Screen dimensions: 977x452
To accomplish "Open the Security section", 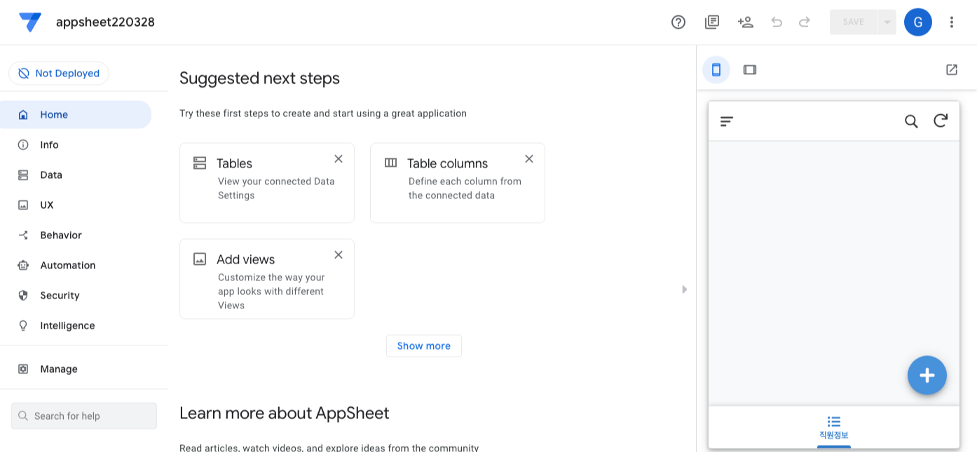I will 76,296.
